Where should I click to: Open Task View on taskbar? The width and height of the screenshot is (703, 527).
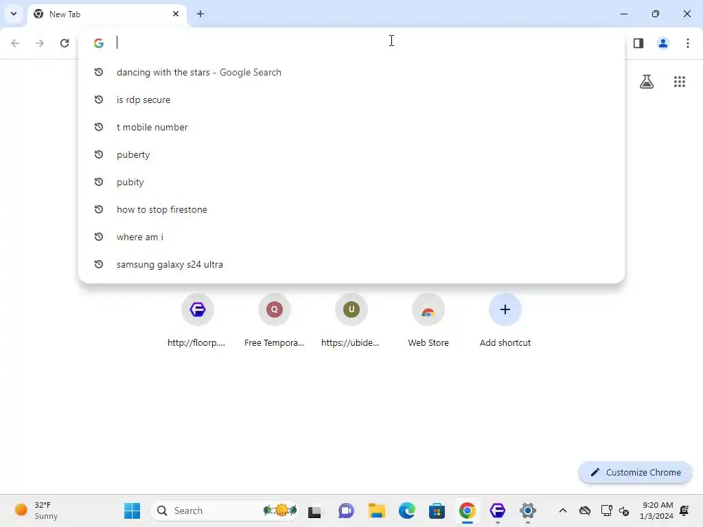[x=314, y=511]
